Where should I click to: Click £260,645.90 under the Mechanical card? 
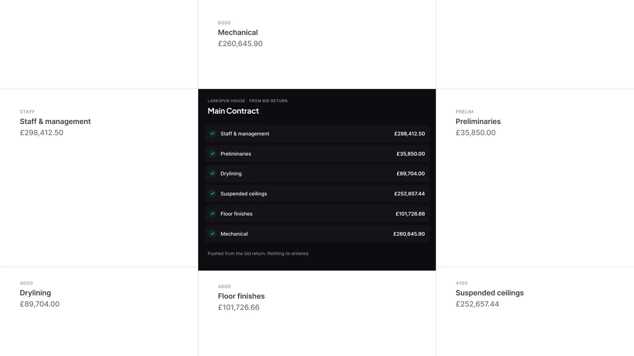click(240, 44)
